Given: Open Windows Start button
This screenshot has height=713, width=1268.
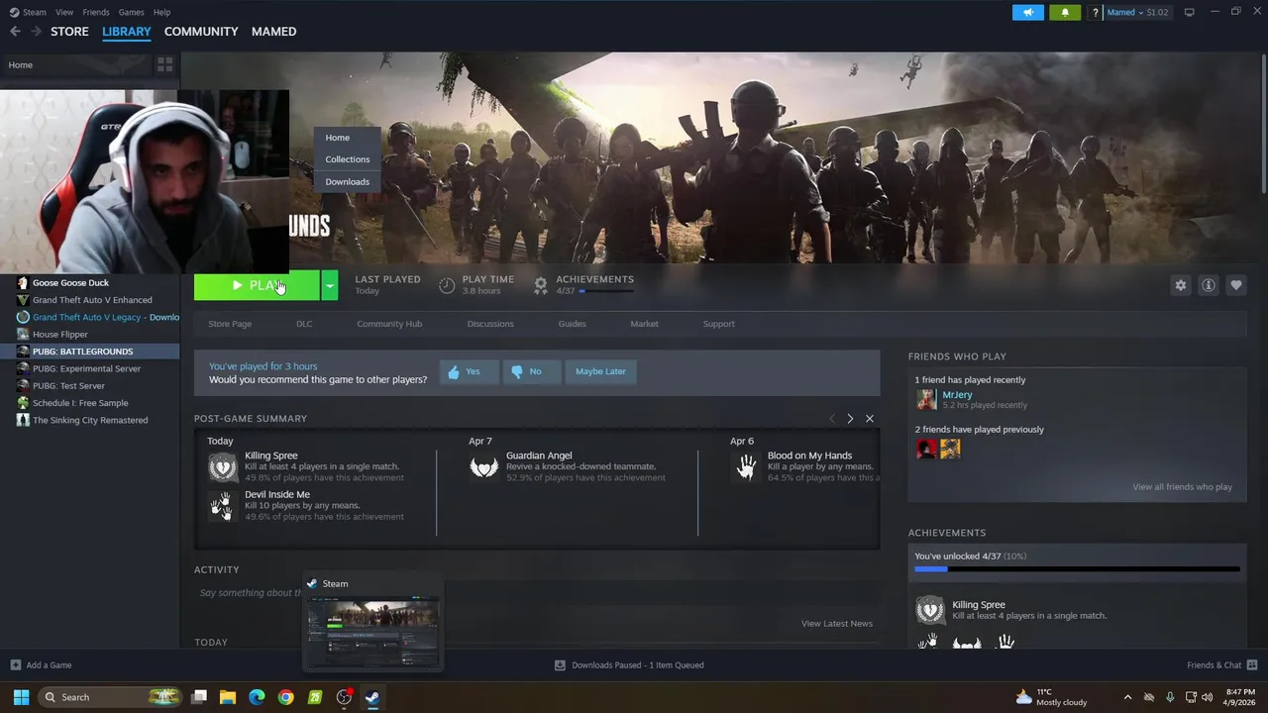Looking at the screenshot, I should [x=21, y=697].
